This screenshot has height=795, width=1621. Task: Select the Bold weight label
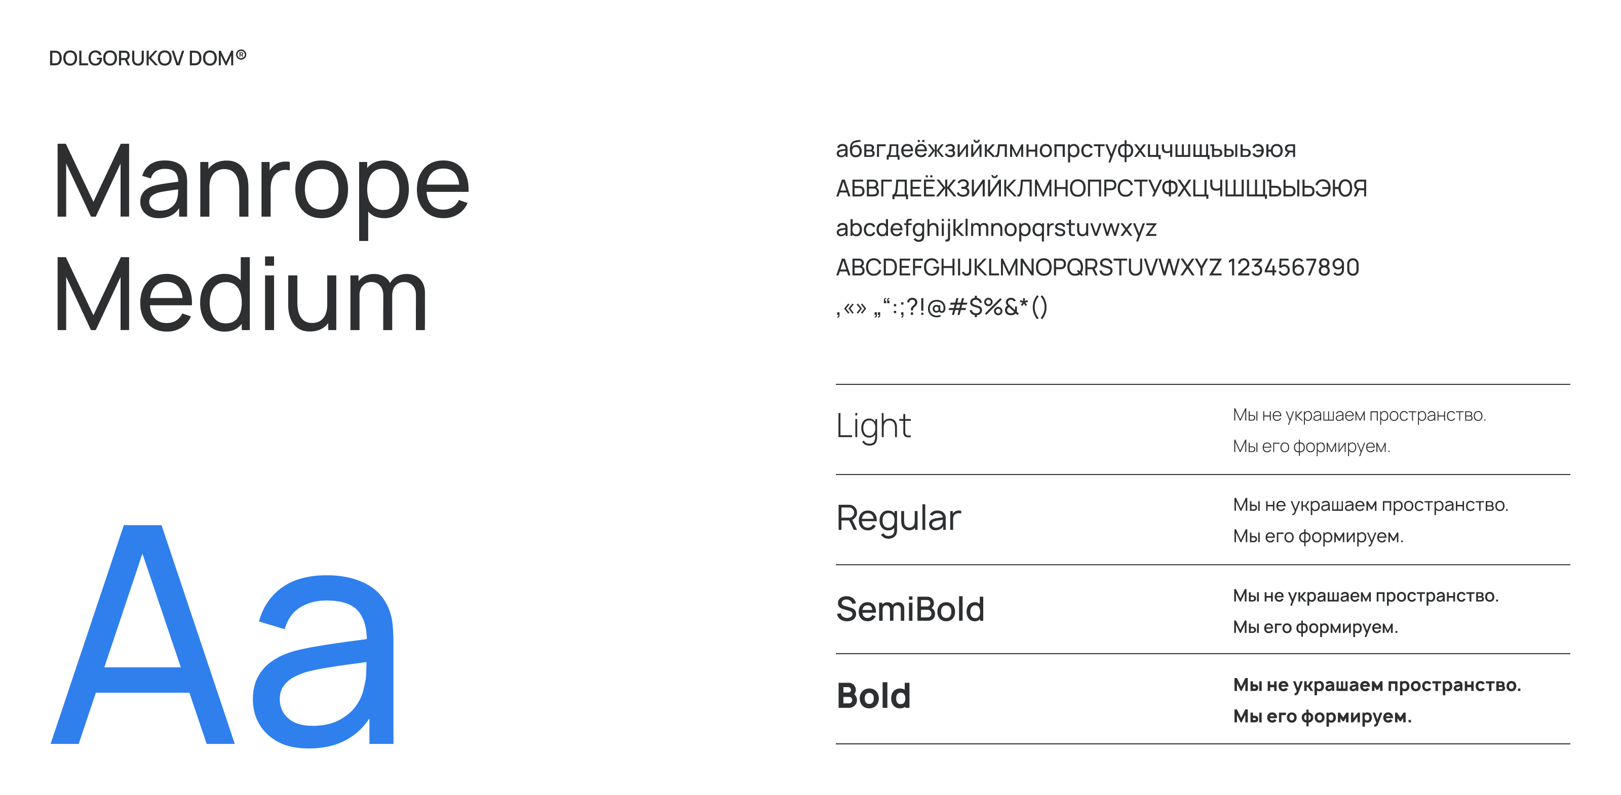[873, 696]
